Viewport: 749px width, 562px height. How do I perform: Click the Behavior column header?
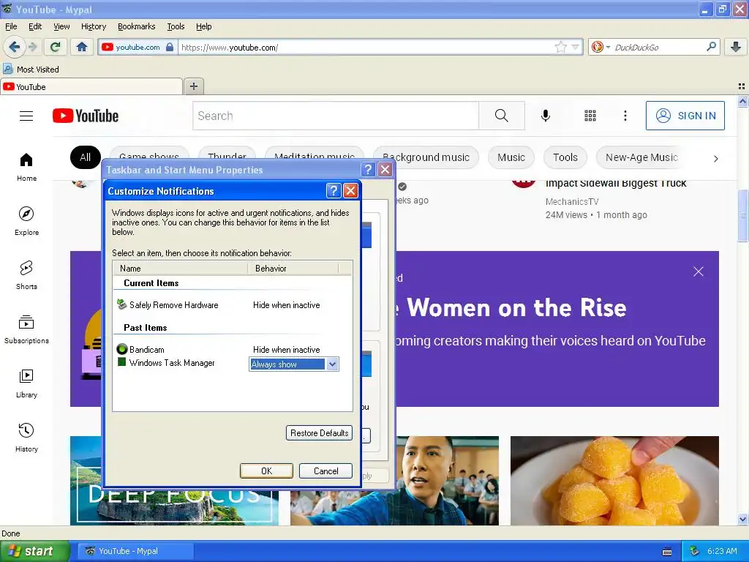[293, 269]
